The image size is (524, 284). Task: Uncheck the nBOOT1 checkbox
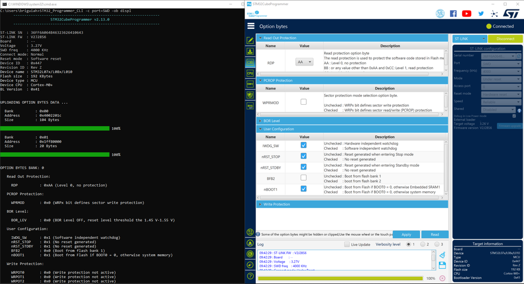point(304,189)
